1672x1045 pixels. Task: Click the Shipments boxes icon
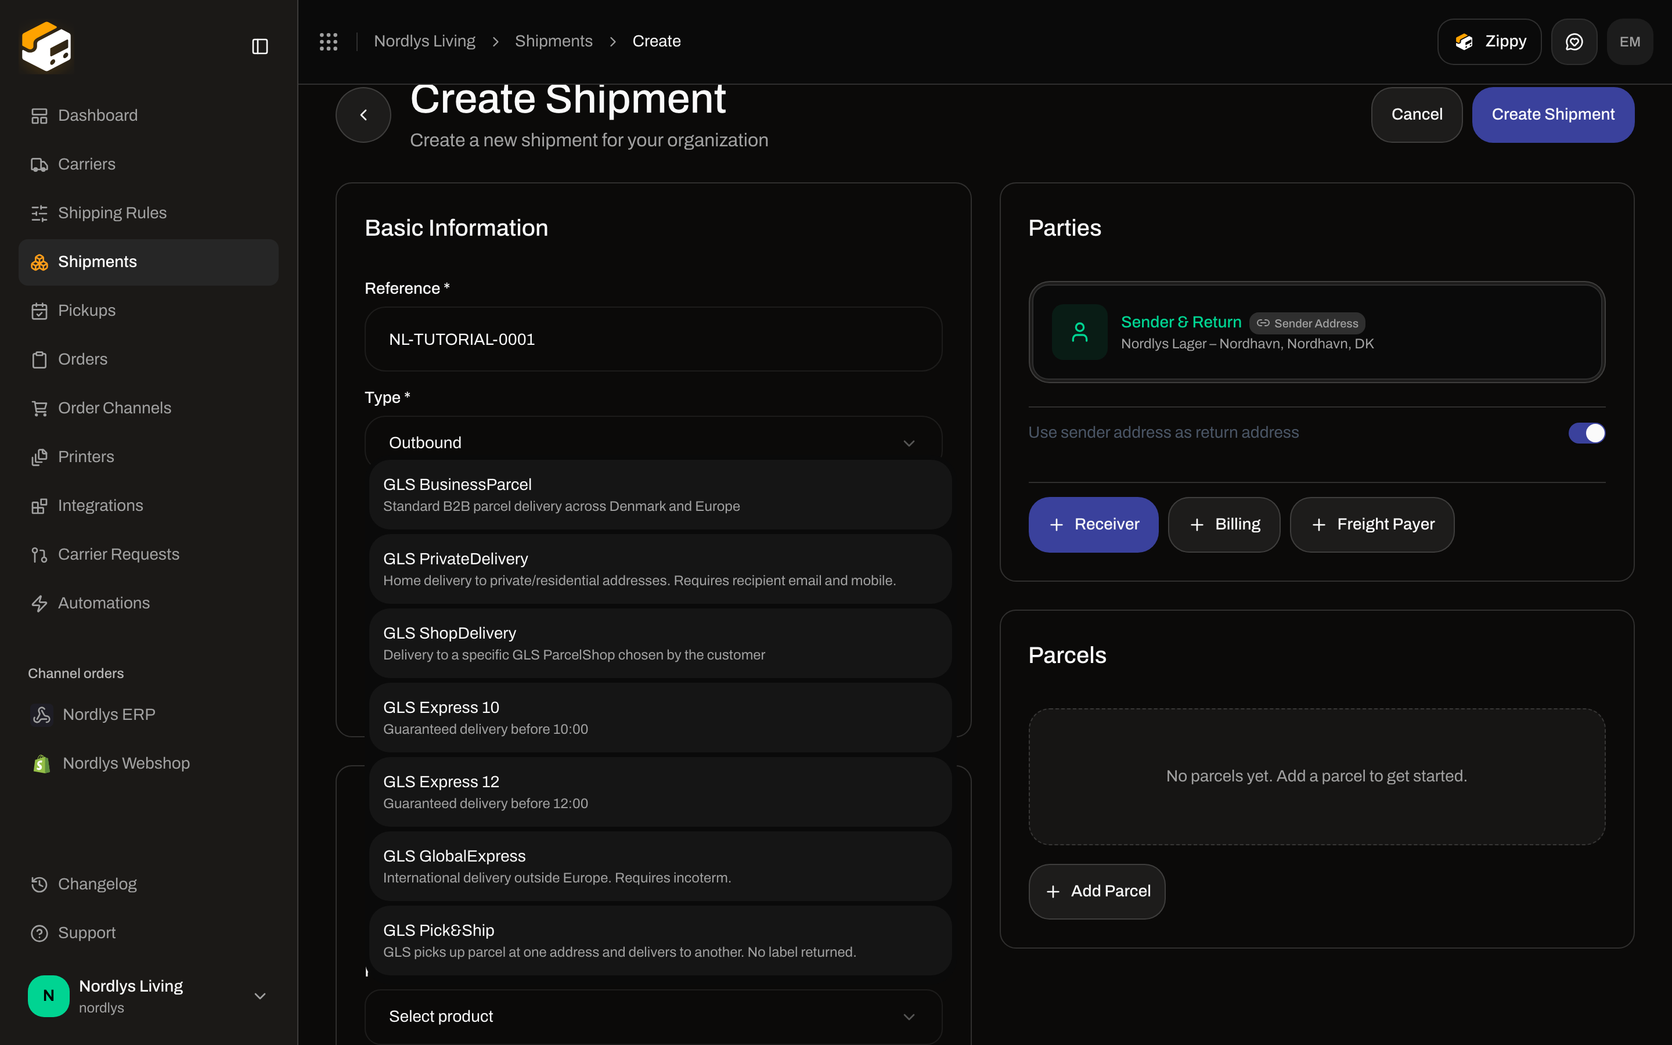click(x=39, y=262)
